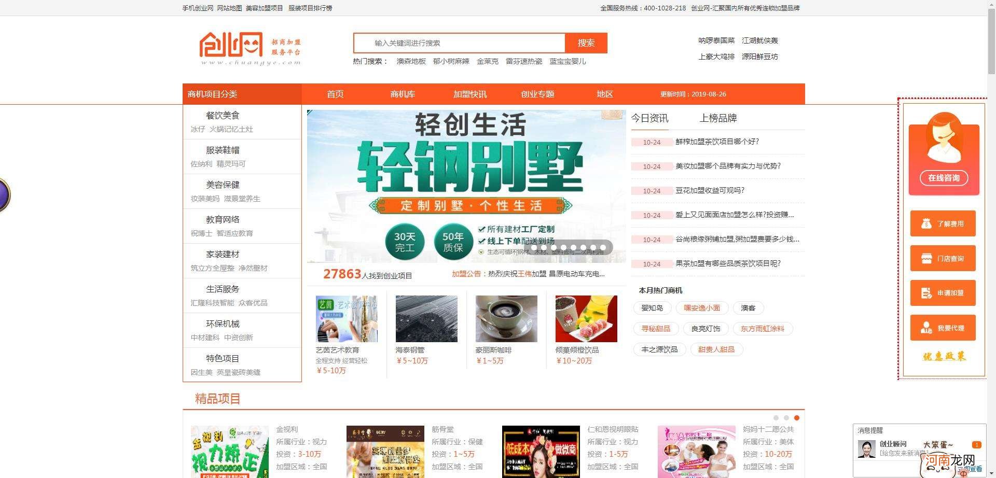
Task: Open the 加盟快讯 navigation item
Action: point(470,94)
